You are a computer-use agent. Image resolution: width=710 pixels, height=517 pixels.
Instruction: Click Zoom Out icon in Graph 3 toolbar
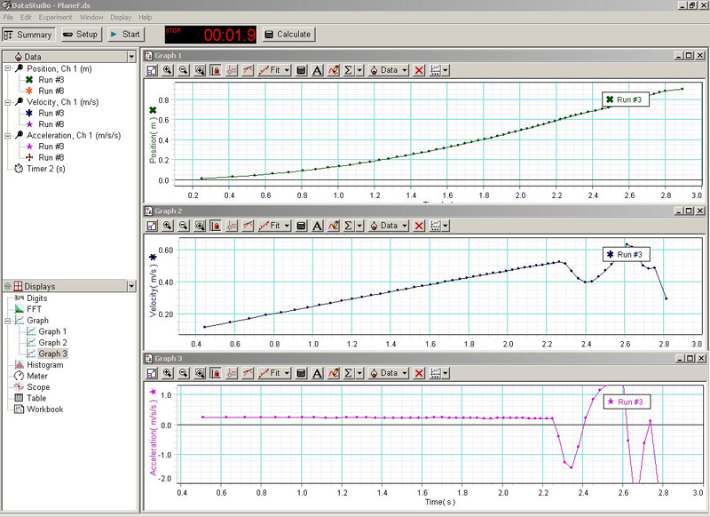184,372
